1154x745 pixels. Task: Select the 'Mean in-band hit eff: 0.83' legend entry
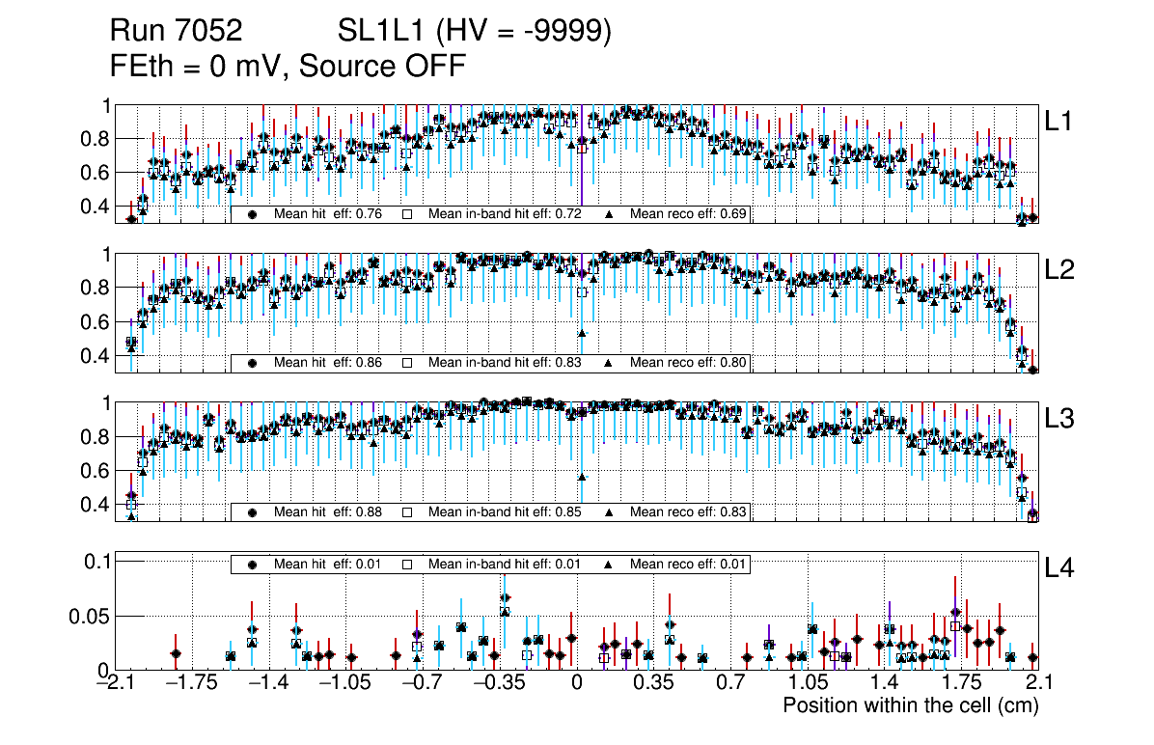tap(504, 363)
